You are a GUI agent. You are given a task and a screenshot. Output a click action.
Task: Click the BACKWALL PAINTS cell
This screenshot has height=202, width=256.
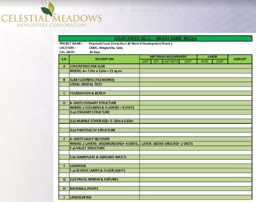click(x=105, y=189)
